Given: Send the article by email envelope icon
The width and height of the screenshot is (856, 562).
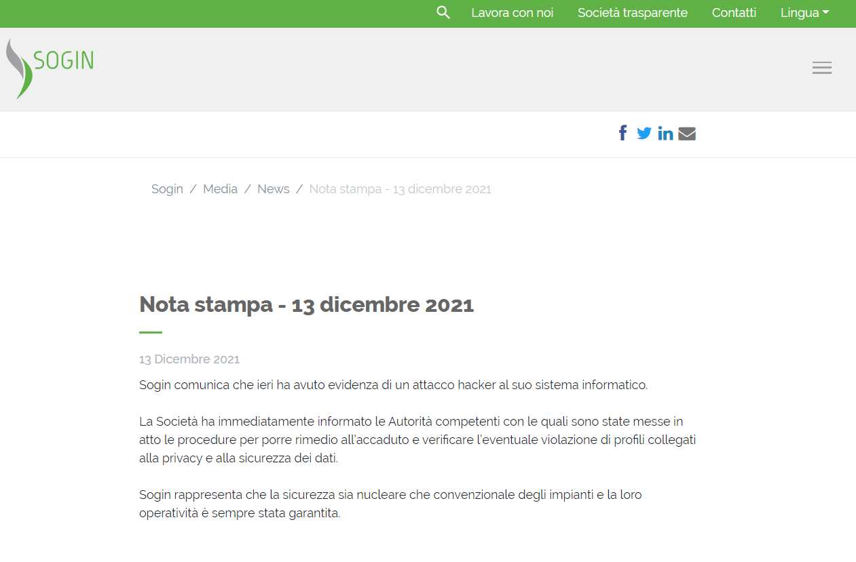Looking at the screenshot, I should [687, 134].
